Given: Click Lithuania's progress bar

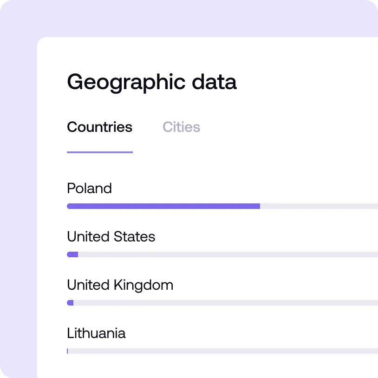Looking at the screenshot, I should click(186, 351).
